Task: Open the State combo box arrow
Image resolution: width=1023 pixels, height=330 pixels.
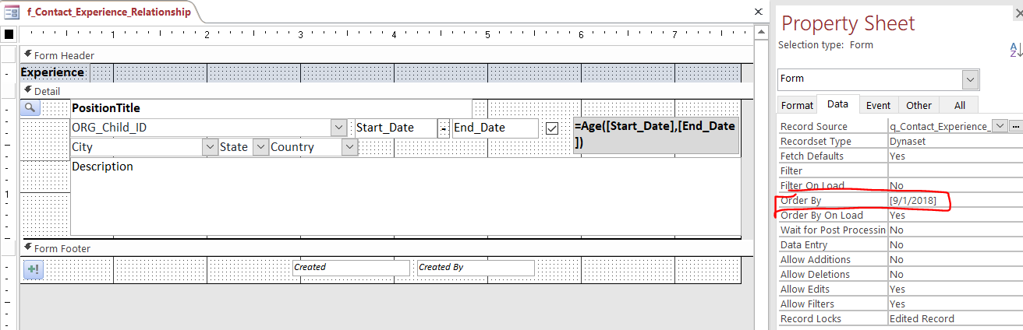Action: (x=260, y=147)
